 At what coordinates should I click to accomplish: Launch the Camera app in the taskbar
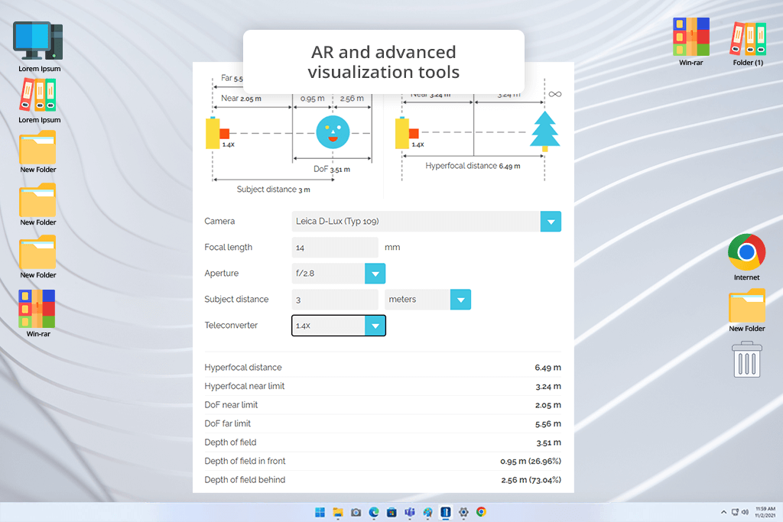[x=356, y=512]
